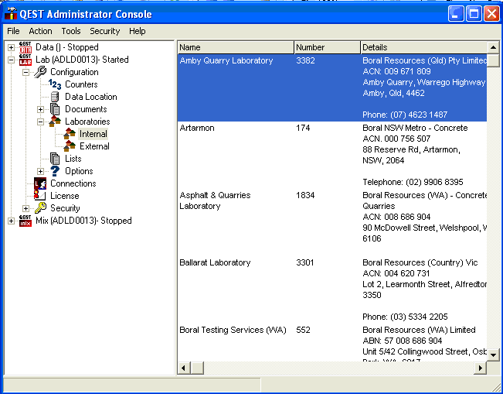Screen dimensions: 503x394
Task: Select External laboratories in tree
Action: [x=94, y=146]
